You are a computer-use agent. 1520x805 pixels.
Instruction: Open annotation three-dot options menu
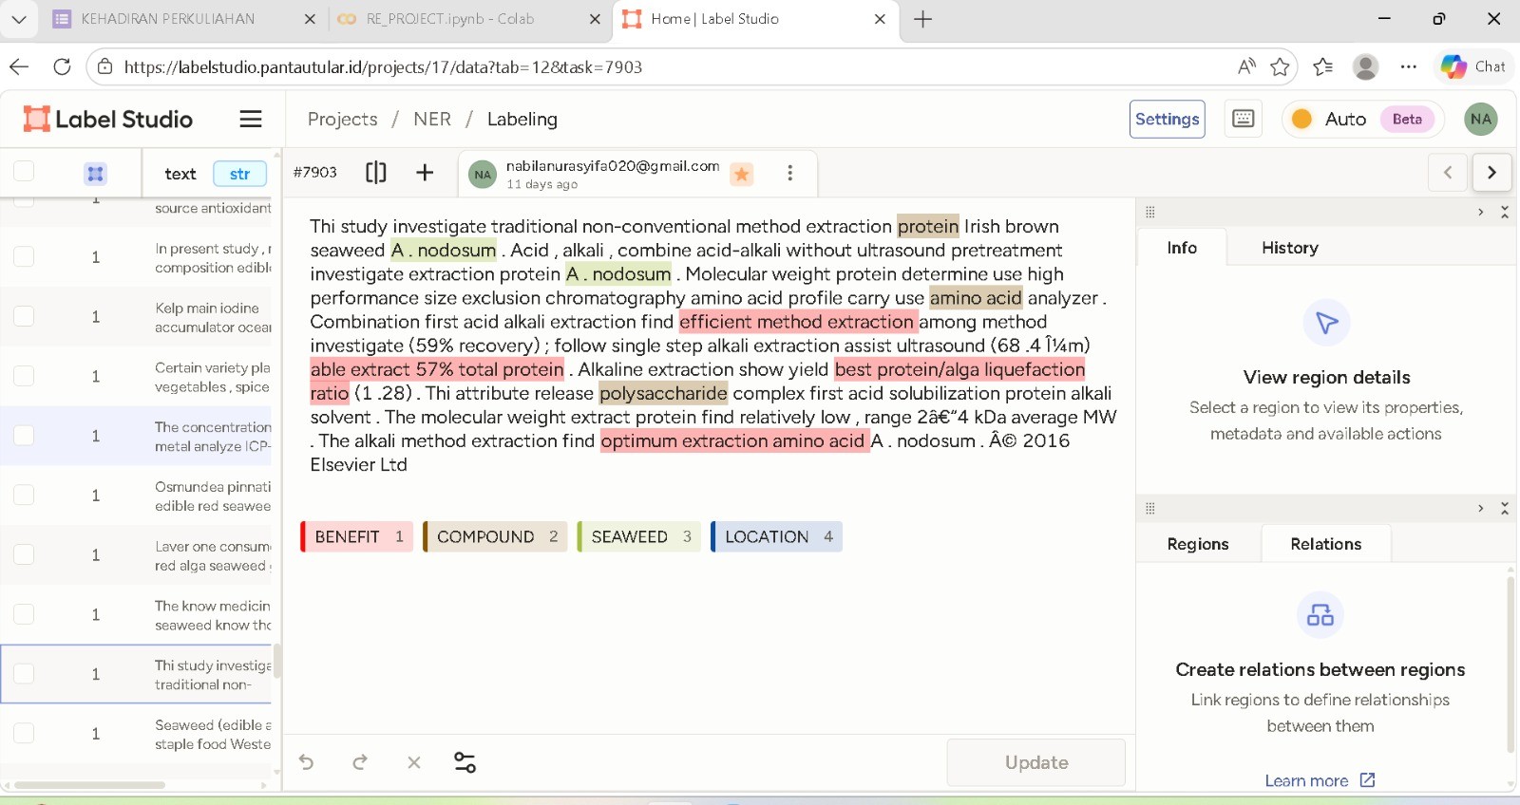tap(789, 173)
